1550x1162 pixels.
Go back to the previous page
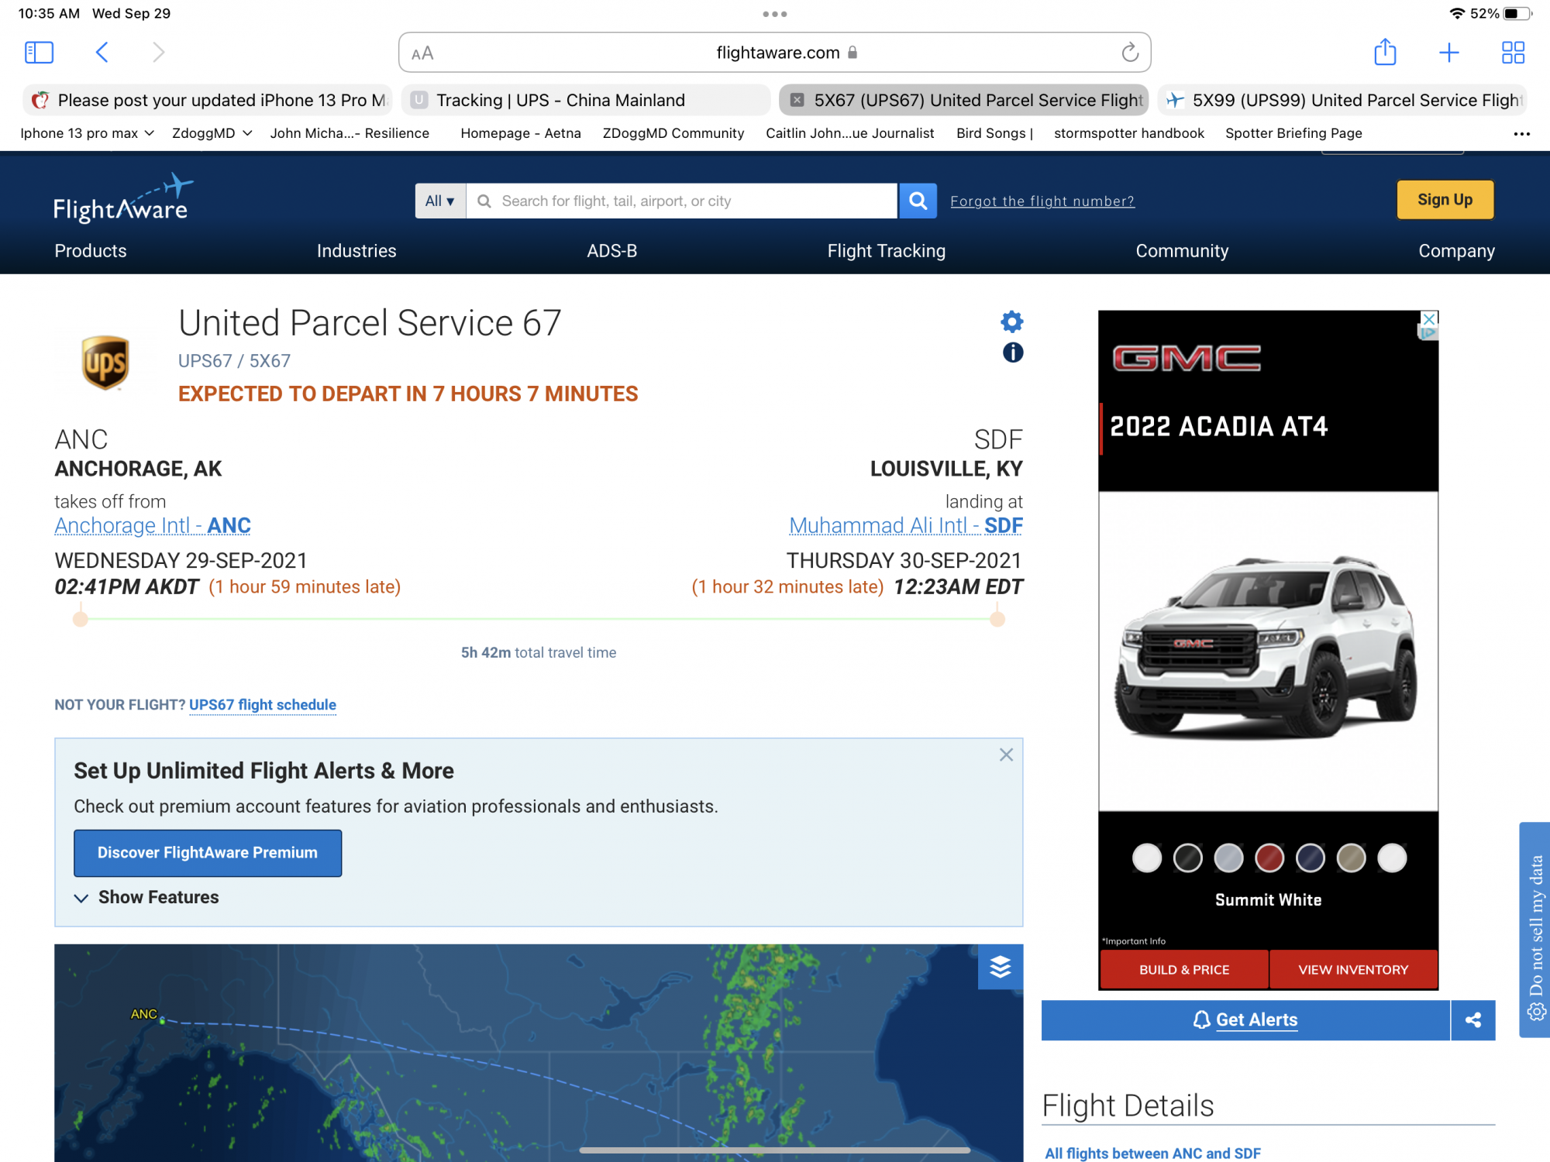(102, 53)
